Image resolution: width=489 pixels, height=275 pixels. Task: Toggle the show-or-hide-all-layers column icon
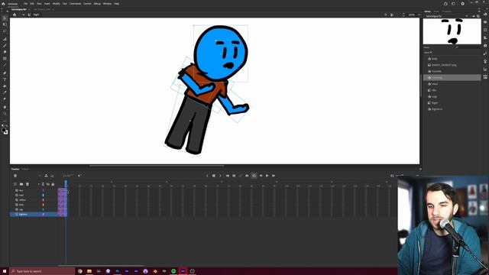click(x=48, y=184)
